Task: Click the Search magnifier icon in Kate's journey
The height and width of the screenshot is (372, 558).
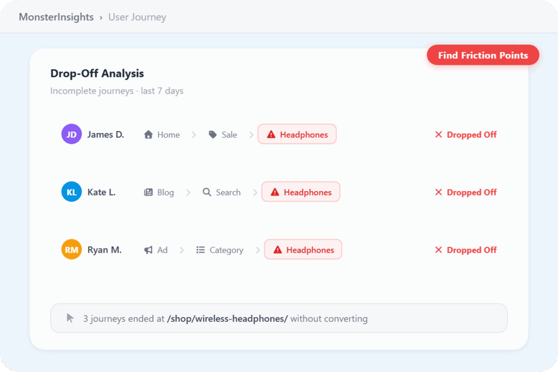Action: (207, 192)
